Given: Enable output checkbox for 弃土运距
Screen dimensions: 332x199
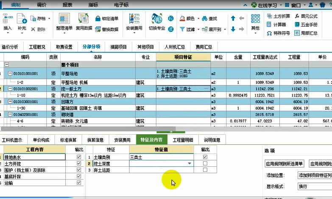Looking at the screenshot, I should 205,170.
